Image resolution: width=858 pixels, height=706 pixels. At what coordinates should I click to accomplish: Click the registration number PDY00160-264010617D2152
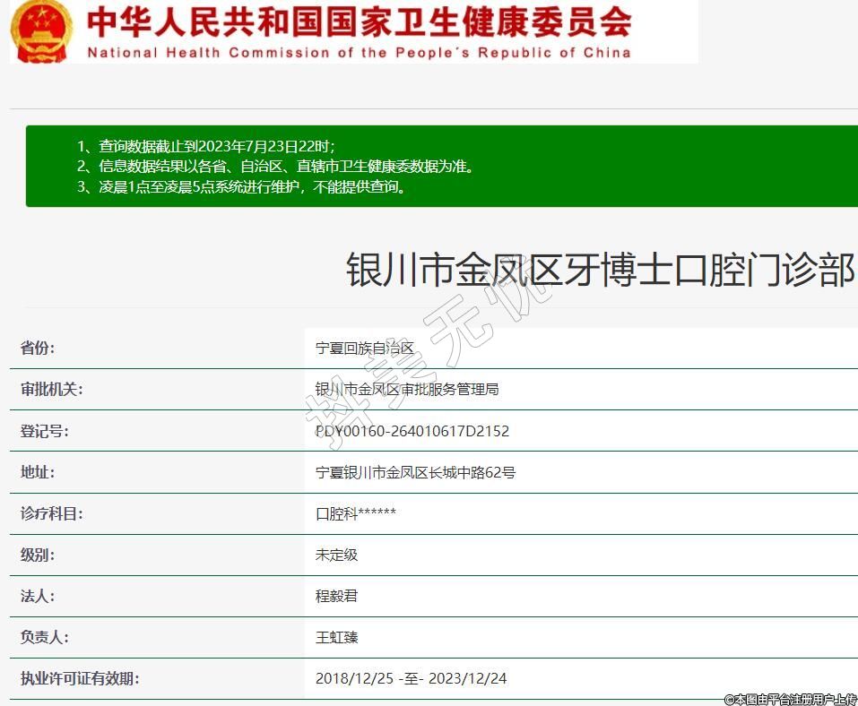point(412,431)
